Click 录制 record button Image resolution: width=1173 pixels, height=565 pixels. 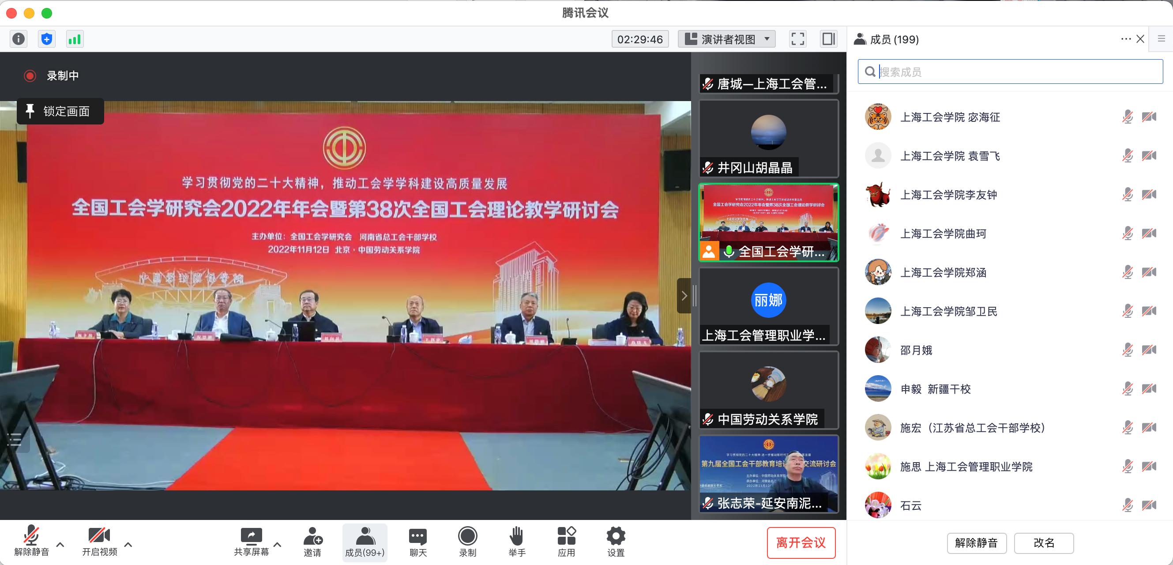click(467, 542)
